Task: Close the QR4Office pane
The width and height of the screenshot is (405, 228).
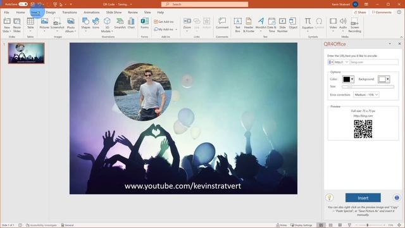Action: pos(399,44)
